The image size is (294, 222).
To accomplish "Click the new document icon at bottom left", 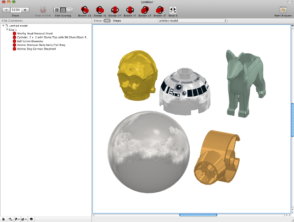I will (3, 219).
